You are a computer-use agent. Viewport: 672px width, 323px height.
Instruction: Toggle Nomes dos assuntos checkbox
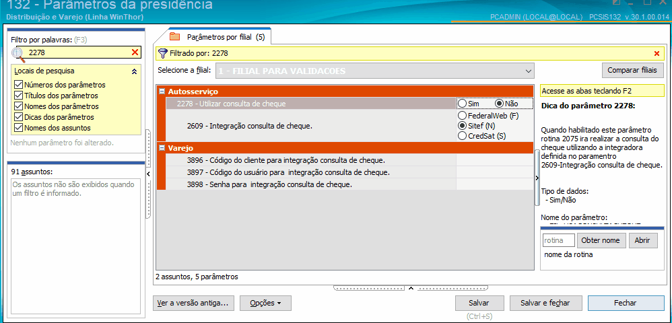[18, 127]
